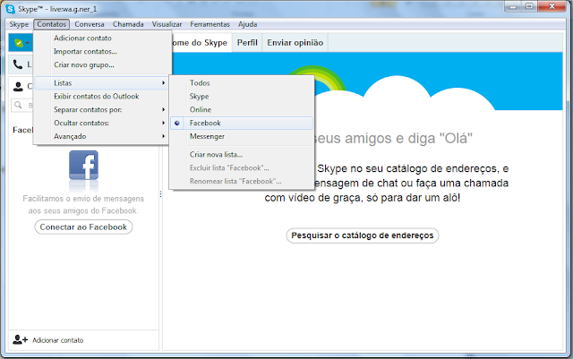Switch to the Perfil tab
Image resolution: width=573 pixels, height=359 pixels.
point(247,43)
